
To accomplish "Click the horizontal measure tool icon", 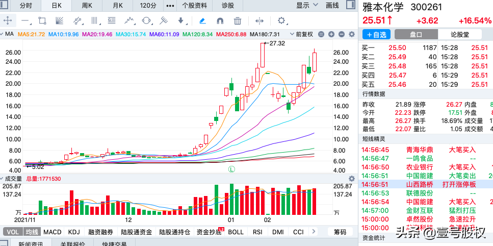I will click(260, 21).
